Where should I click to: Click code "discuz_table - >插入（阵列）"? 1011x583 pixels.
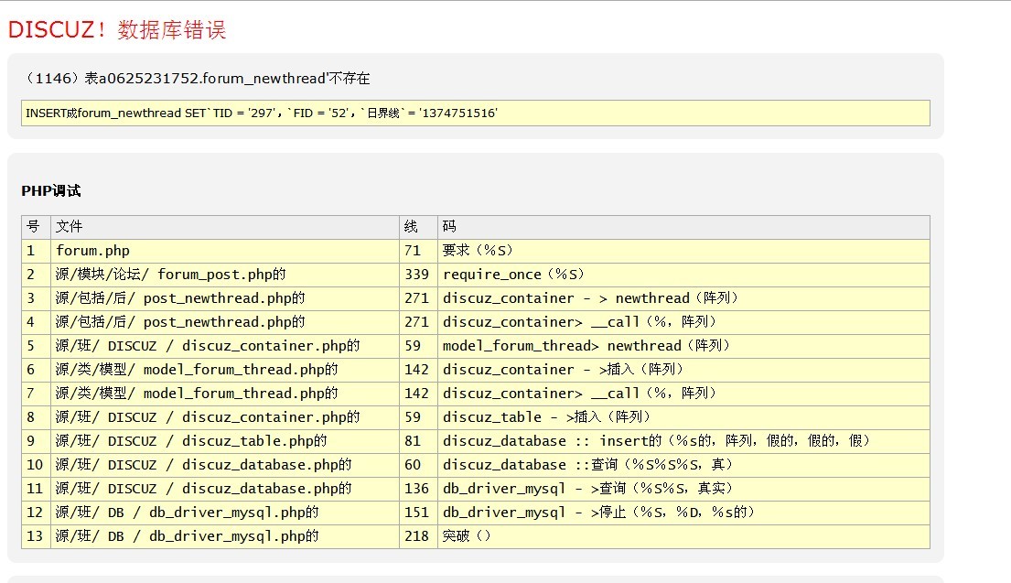point(547,417)
